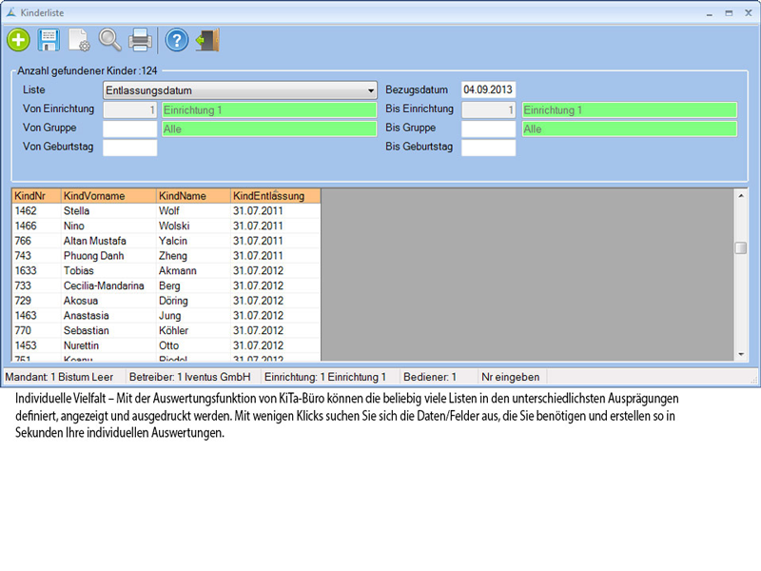Save using the floppy disk icon
Image resolution: width=761 pixels, height=571 pixels.
(49, 40)
